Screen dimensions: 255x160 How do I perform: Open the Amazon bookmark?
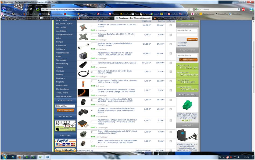coord(145,14)
